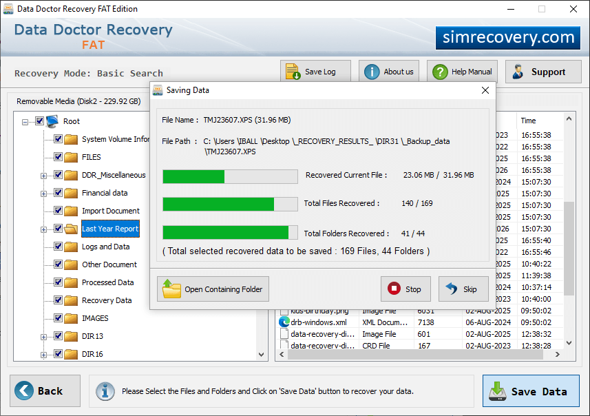Toggle the IMAGES folder checkbox
This screenshot has height=416, width=590.
click(x=58, y=318)
